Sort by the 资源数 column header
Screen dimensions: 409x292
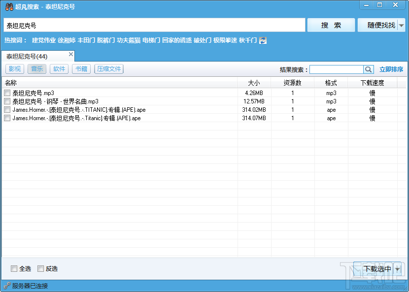click(x=292, y=83)
